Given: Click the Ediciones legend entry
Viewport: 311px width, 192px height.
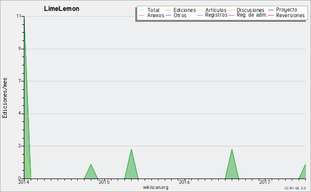Looking at the screenshot, I should 180,10.
